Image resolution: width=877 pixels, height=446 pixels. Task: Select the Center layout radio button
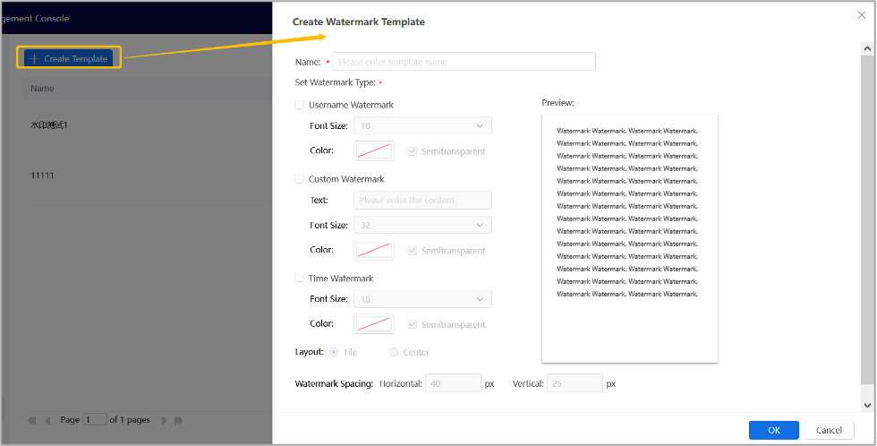pos(394,352)
